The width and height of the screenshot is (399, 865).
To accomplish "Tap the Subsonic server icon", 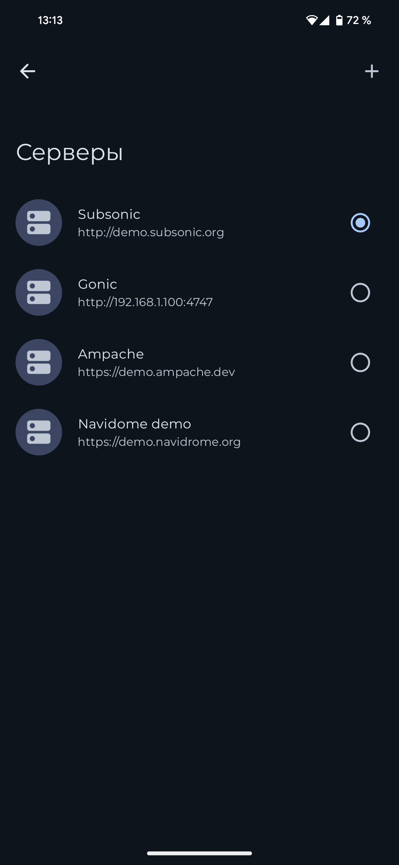I will click(x=39, y=223).
